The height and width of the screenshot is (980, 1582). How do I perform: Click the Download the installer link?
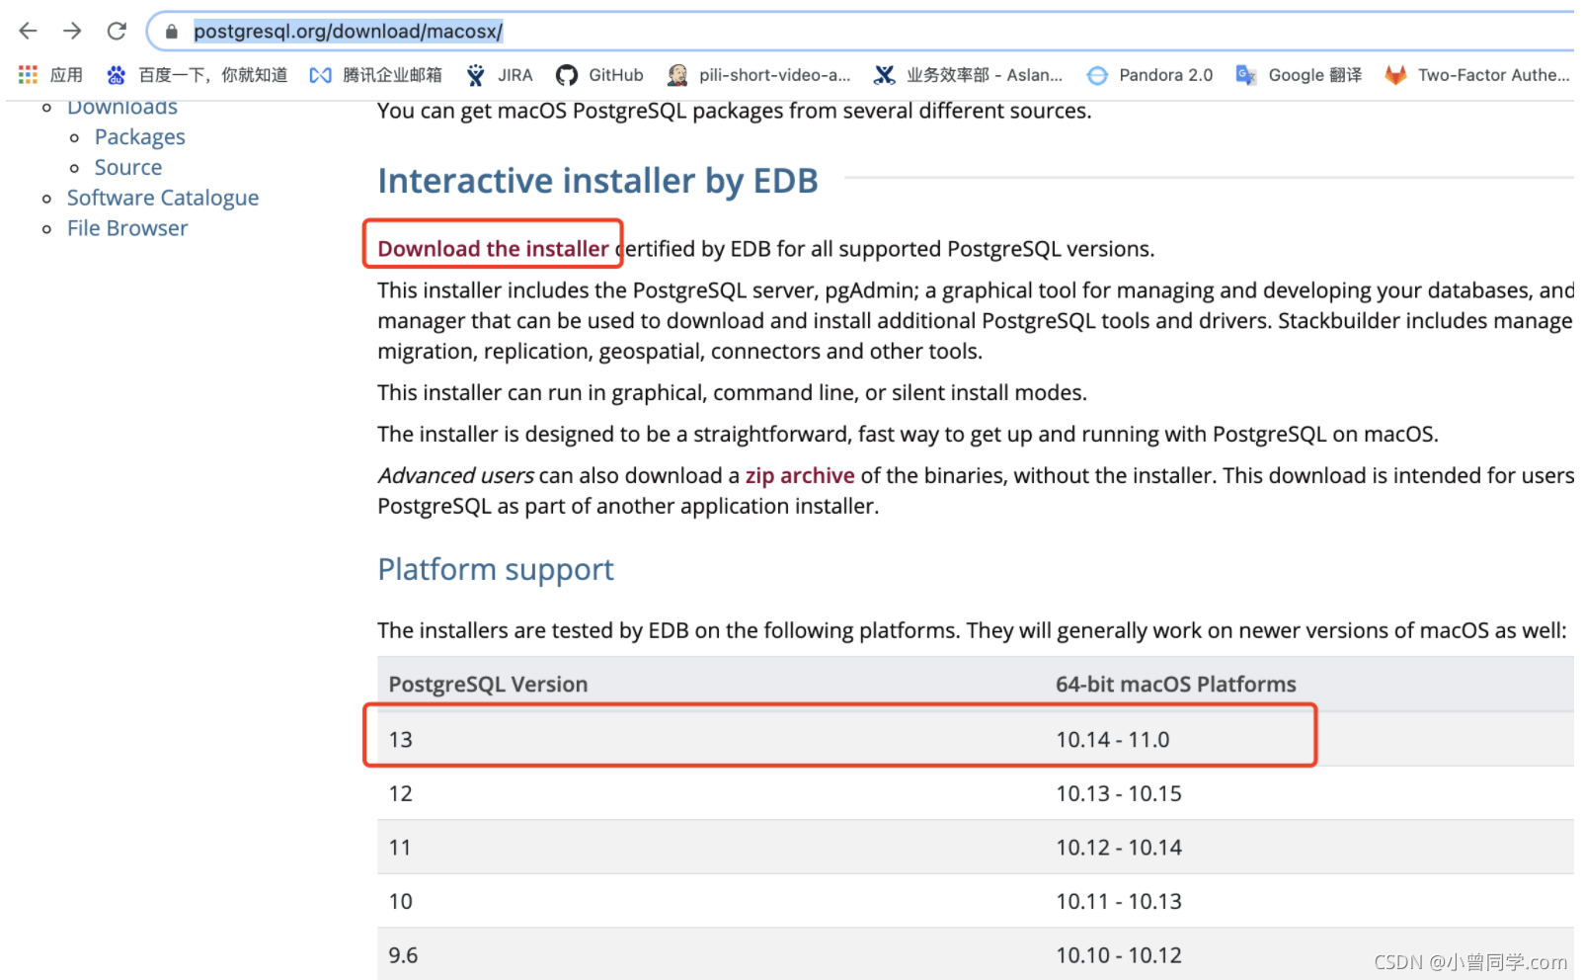pyautogui.click(x=493, y=249)
